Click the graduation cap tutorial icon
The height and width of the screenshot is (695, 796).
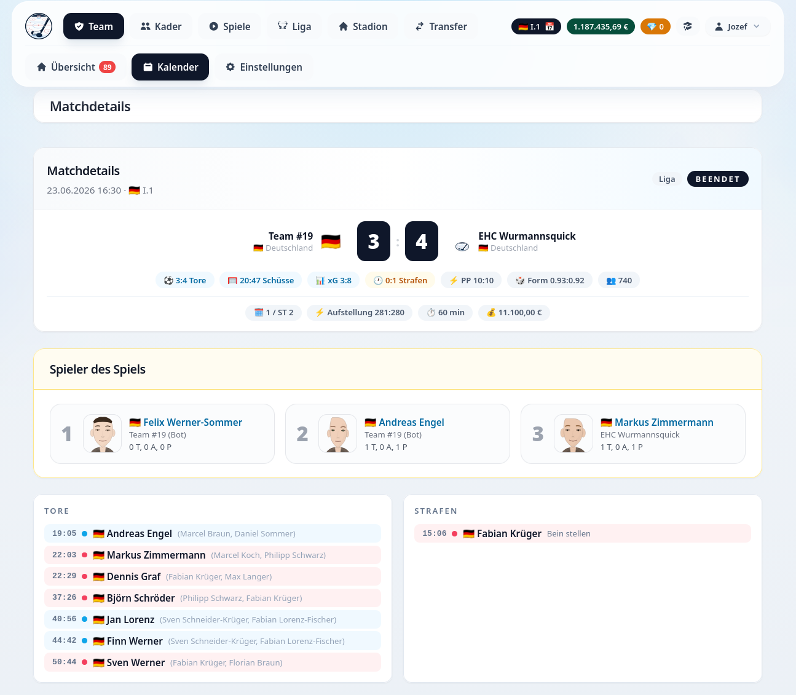[x=687, y=26]
